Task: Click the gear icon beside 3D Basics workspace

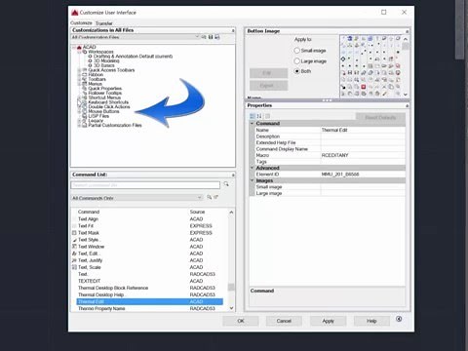Action: pos(91,65)
